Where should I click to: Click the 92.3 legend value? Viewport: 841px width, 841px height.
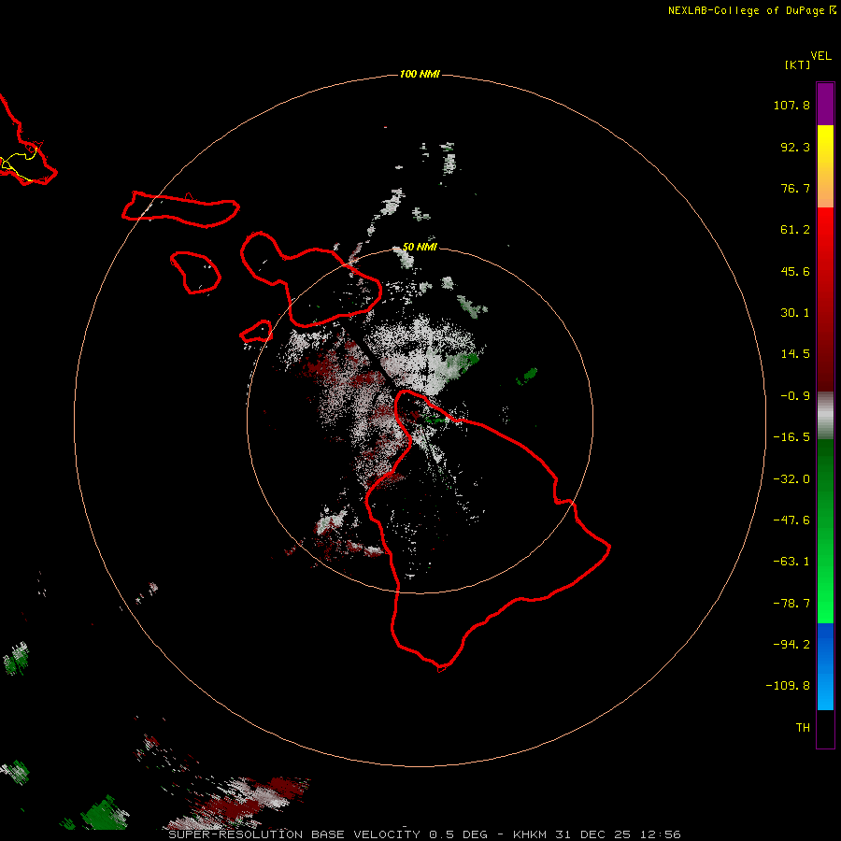click(795, 147)
